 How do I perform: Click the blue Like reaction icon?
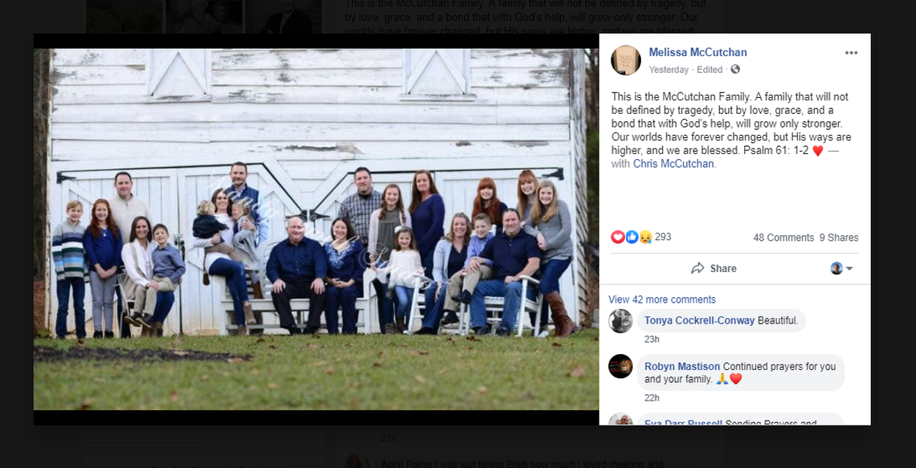pyautogui.click(x=632, y=237)
